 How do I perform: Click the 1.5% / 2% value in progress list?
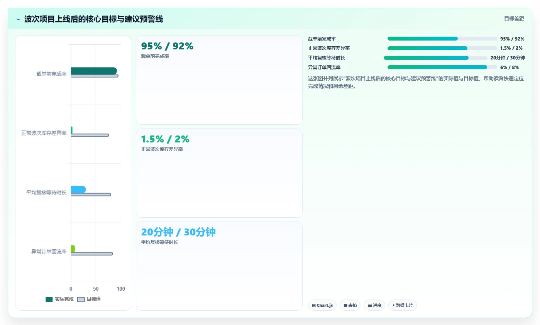coord(511,48)
